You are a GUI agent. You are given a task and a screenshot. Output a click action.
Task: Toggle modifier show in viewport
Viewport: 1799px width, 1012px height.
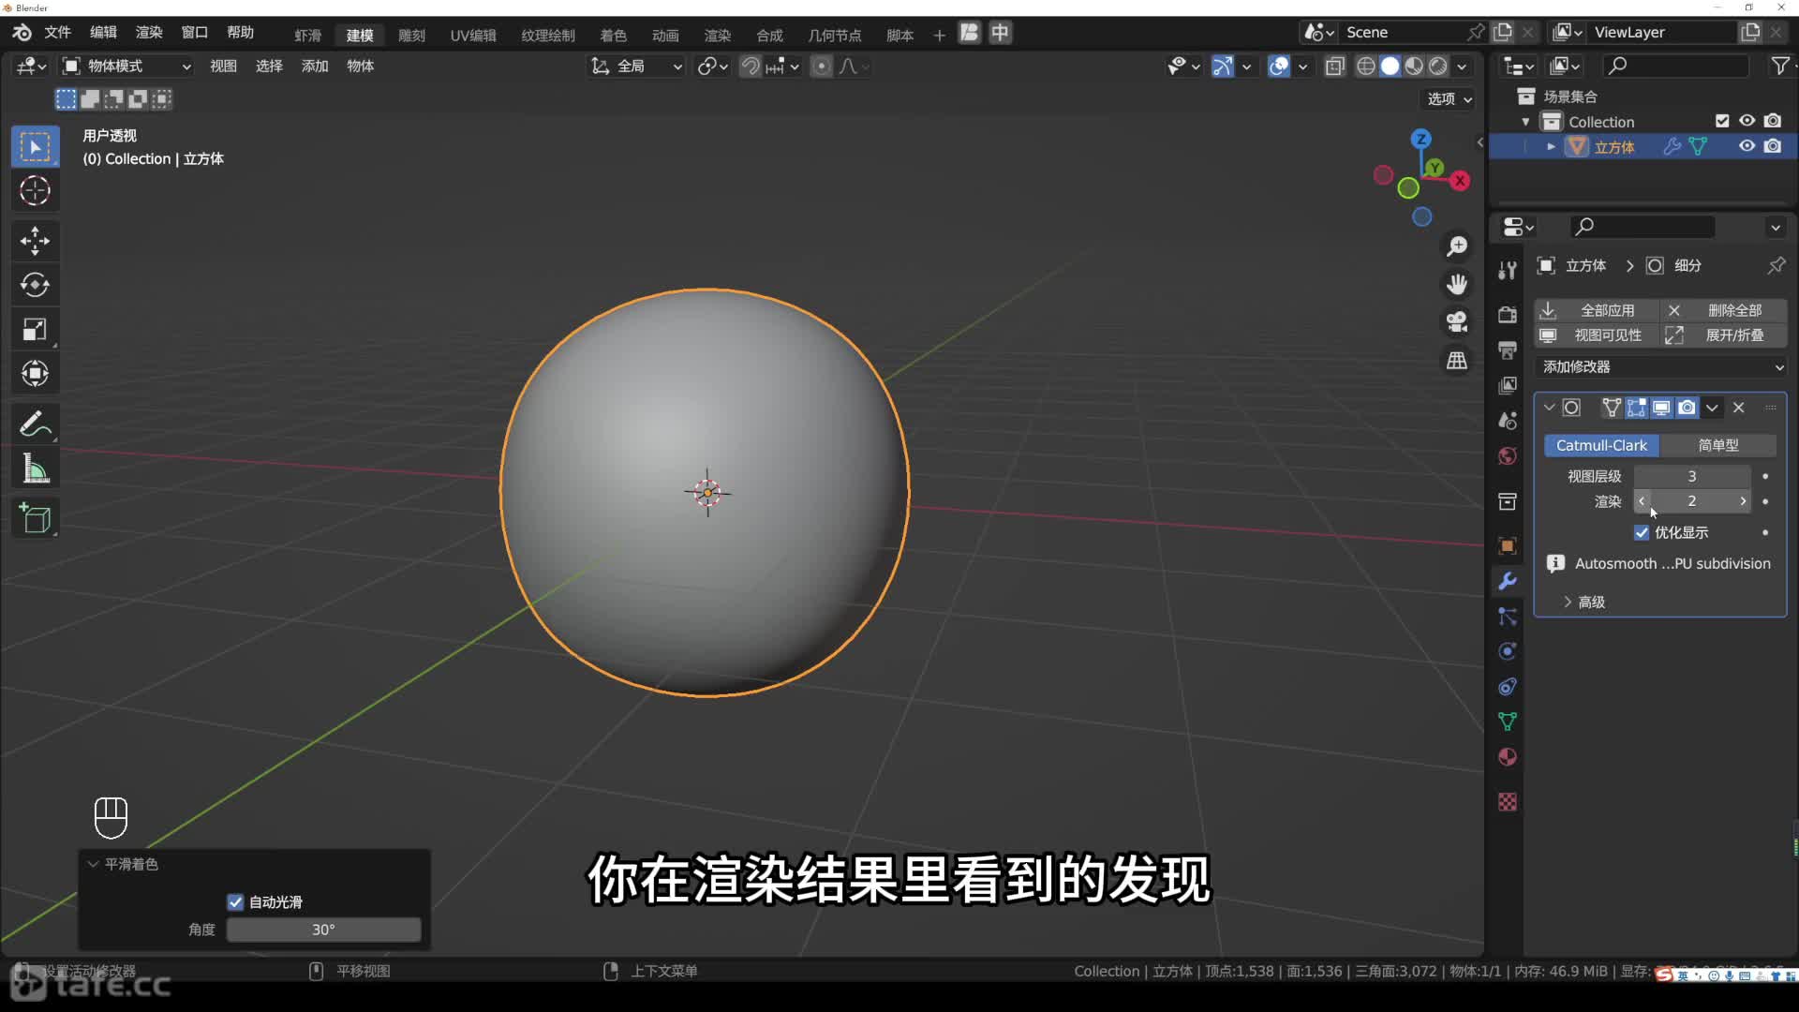click(x=1661, y=408)
